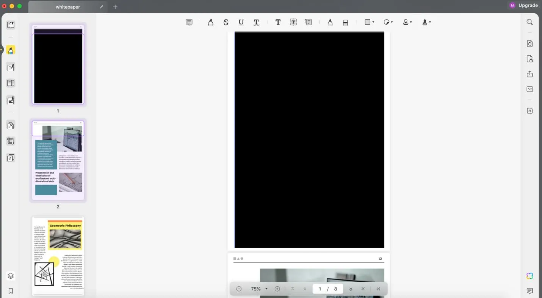
Task: Open the Text Box tool
Action: click(x=293, y=22)
